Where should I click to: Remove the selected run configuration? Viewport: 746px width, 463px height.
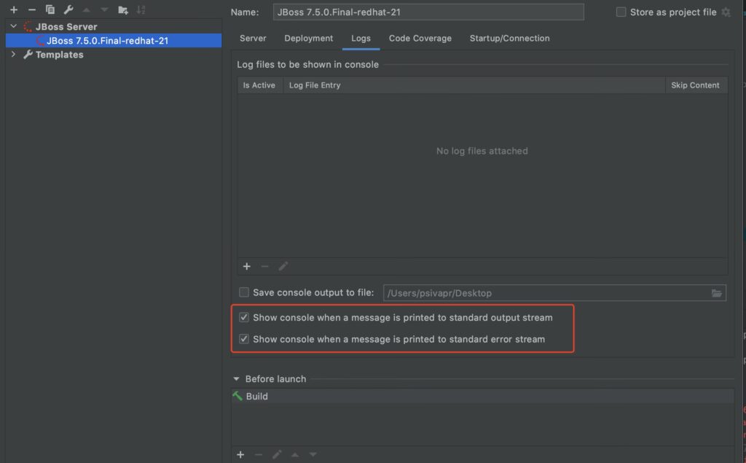[32, 9]
